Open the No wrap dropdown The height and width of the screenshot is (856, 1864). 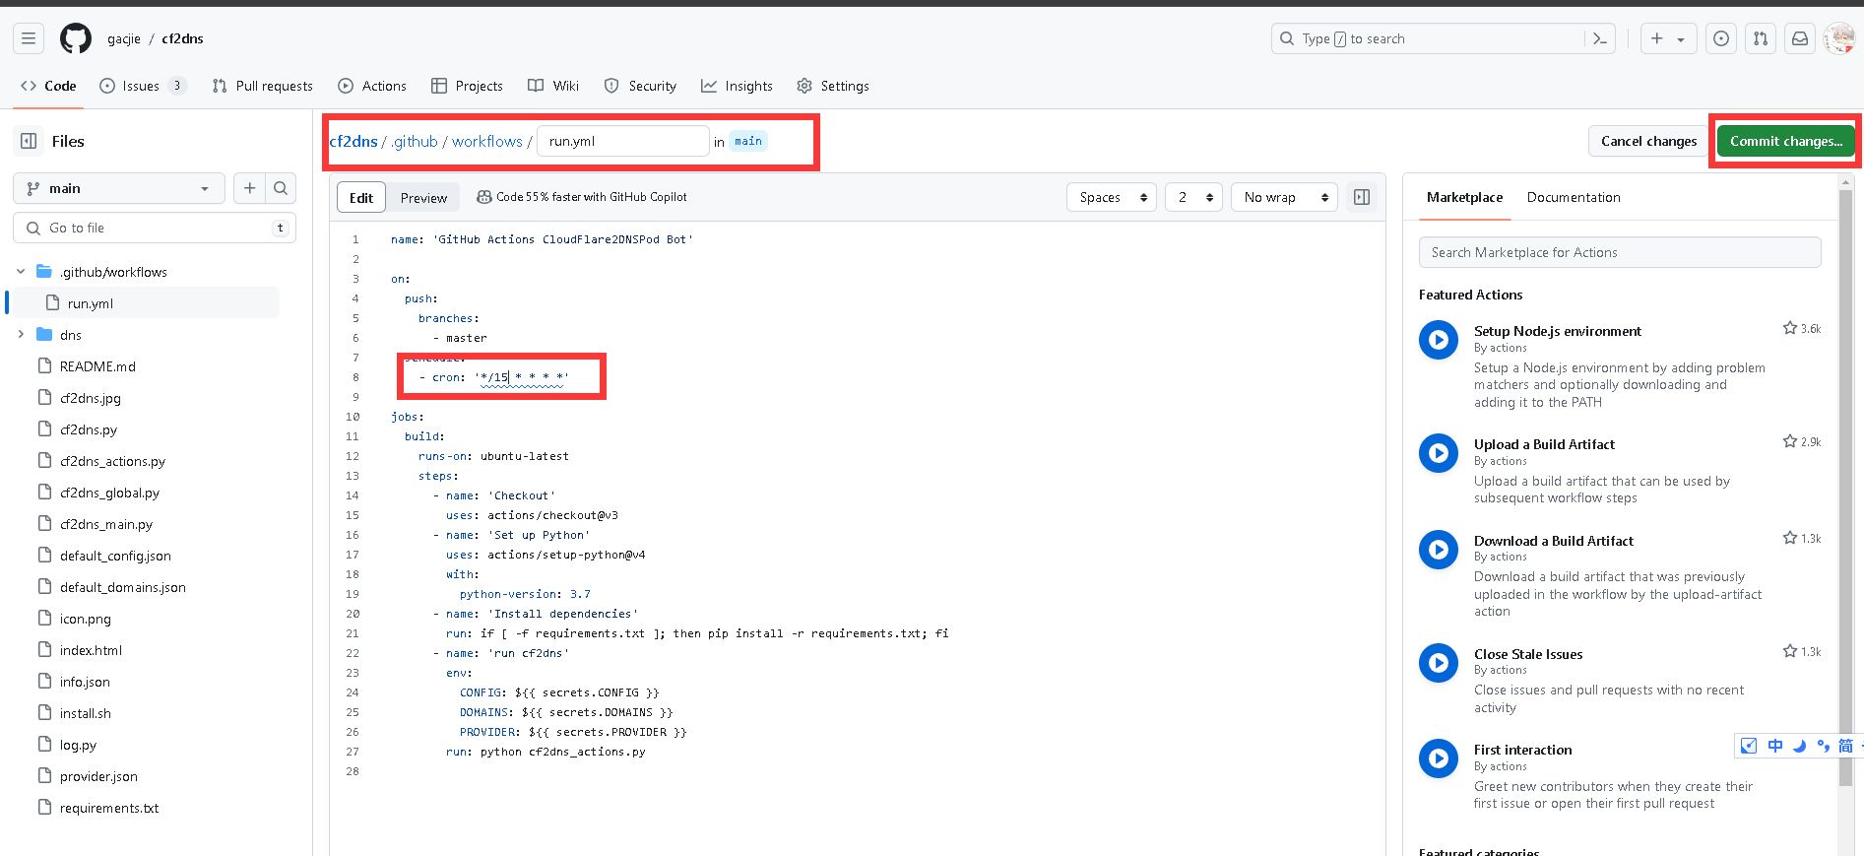1284,197
